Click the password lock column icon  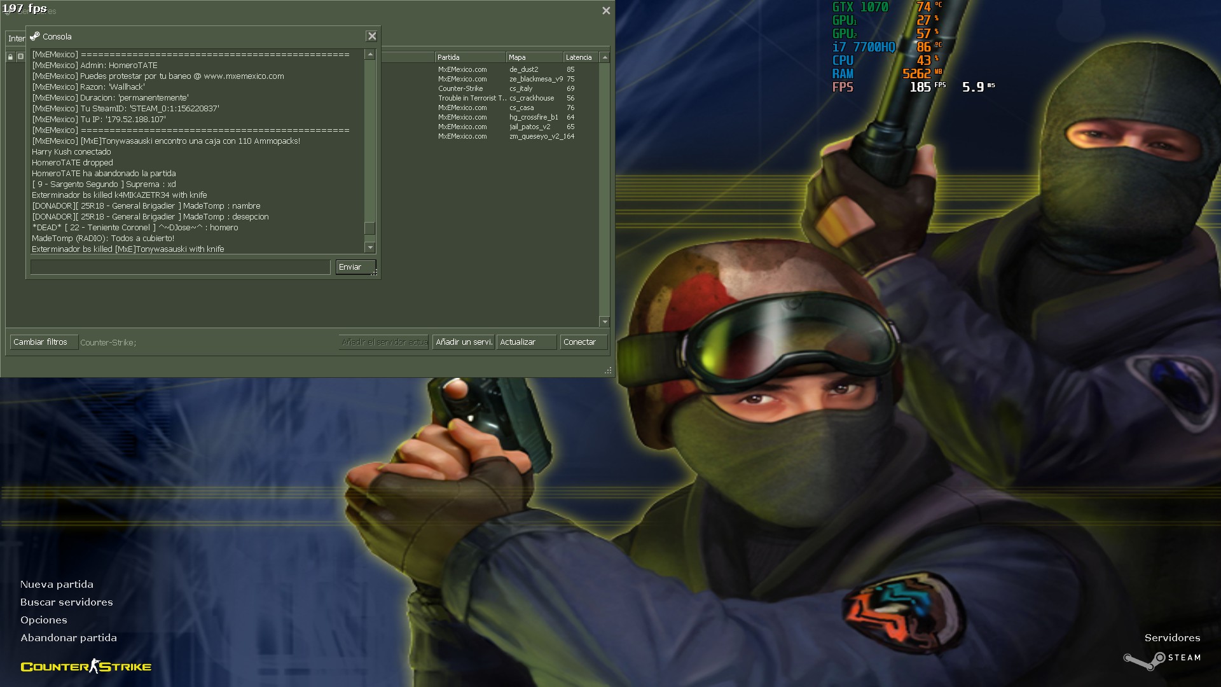tap(11, 57)
